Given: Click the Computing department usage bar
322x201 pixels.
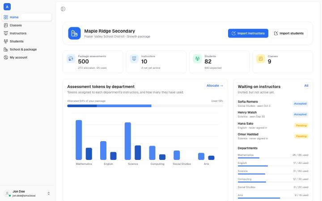Looking at the screenshot, I should tap(273, 182).
